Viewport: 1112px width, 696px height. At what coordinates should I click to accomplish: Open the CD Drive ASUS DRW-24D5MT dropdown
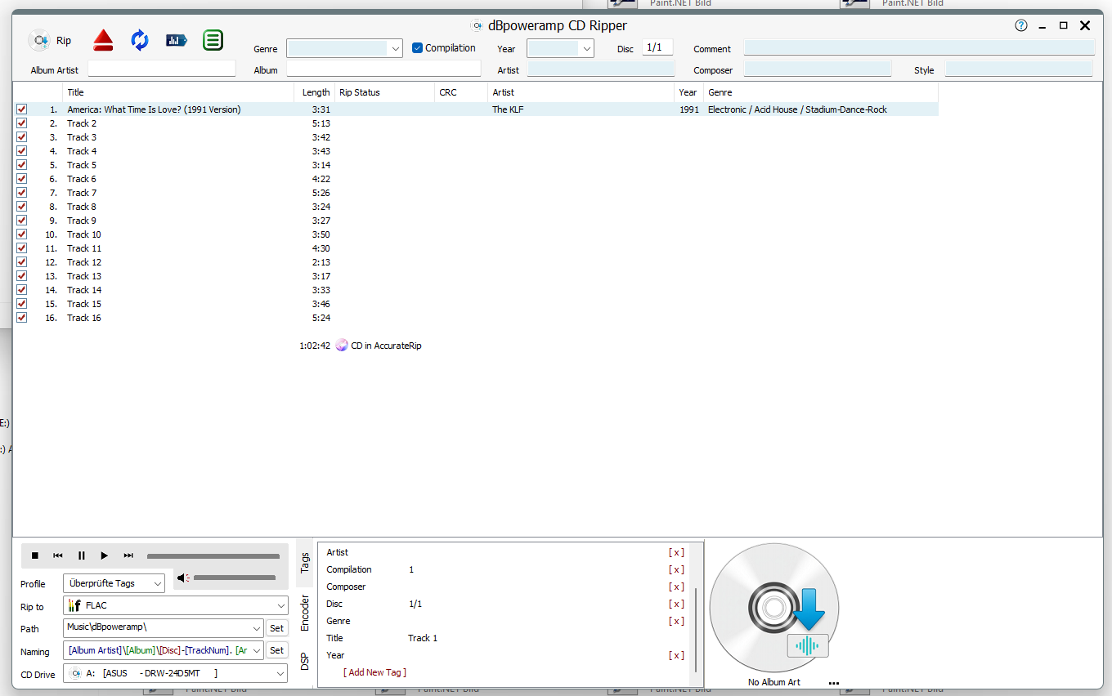click(x=176, y=674)
